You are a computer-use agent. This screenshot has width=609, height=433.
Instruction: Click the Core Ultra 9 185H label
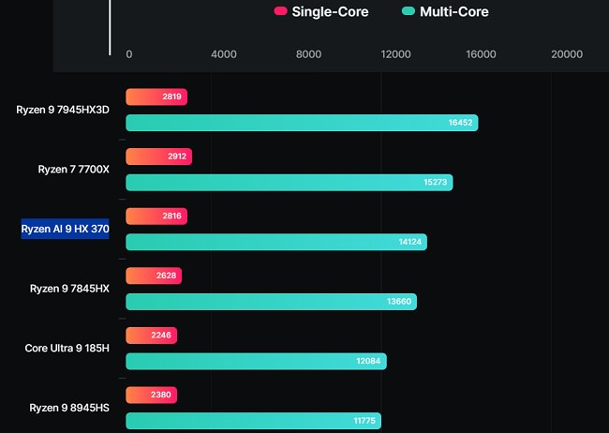click(x=67, y=349)
